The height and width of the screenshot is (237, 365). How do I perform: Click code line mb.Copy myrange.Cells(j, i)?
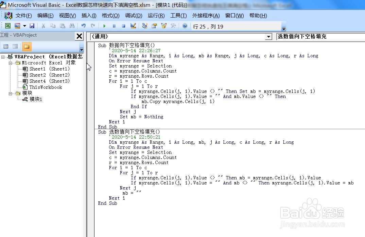[178, 101]
